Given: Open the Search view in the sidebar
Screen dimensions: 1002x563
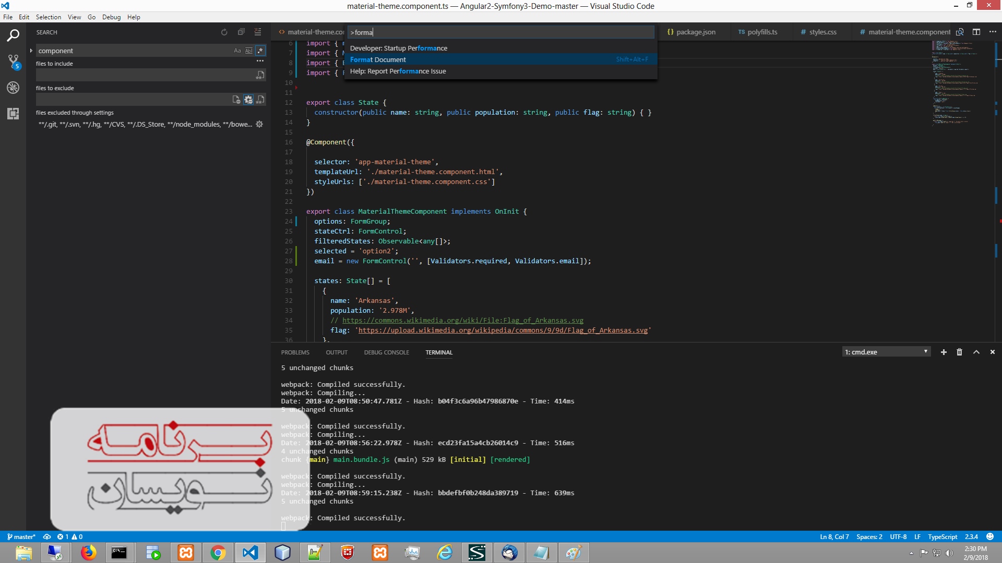Looking at the screenshot, I should pos(13,35).
